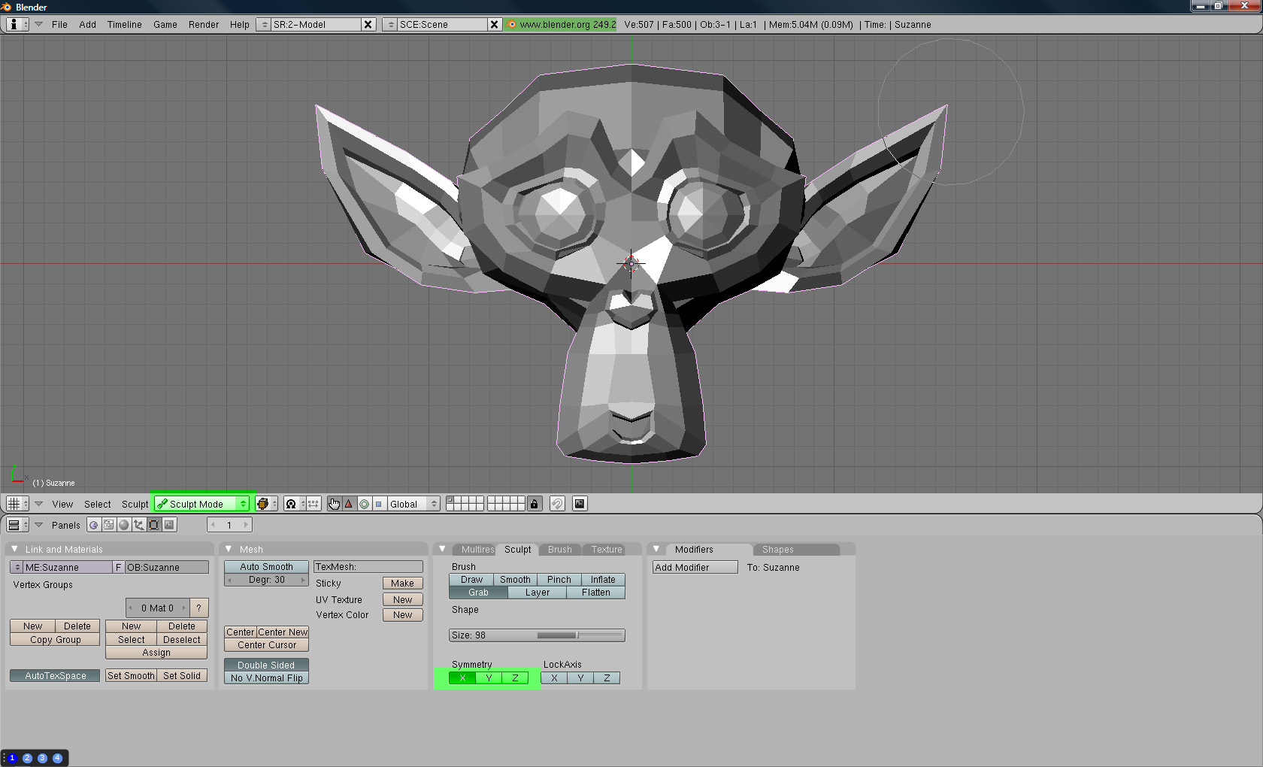
Task: Select the scale manipulator square icon
Action: point(379,504)
